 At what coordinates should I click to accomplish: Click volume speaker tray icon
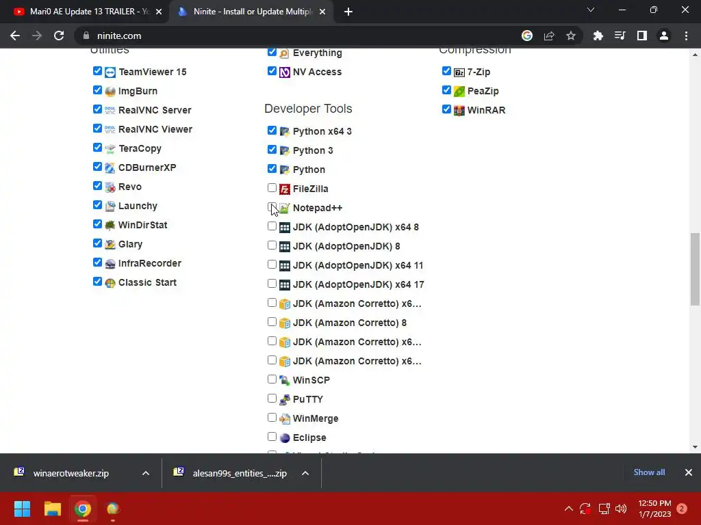point(620,509)
